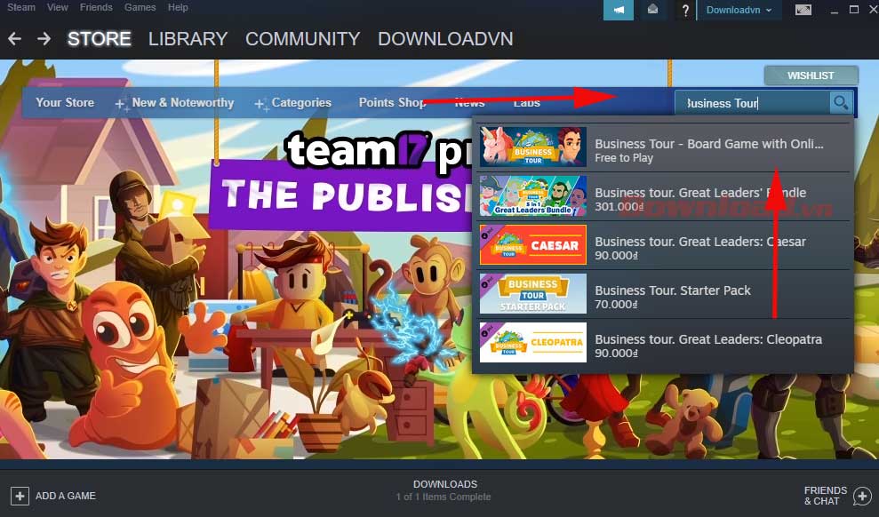Open the Help menu
This screenshot has width=879, height=517.
pos(178,7)
